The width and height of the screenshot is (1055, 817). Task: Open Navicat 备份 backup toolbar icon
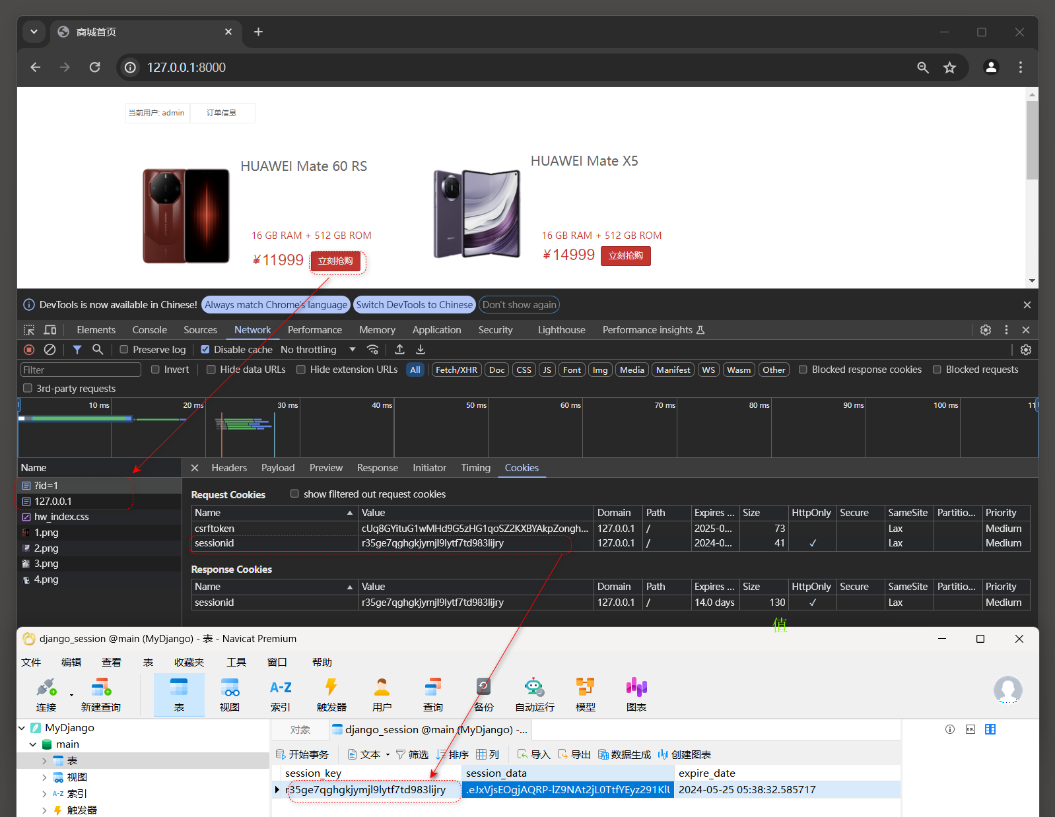click(x=484, y=695)
